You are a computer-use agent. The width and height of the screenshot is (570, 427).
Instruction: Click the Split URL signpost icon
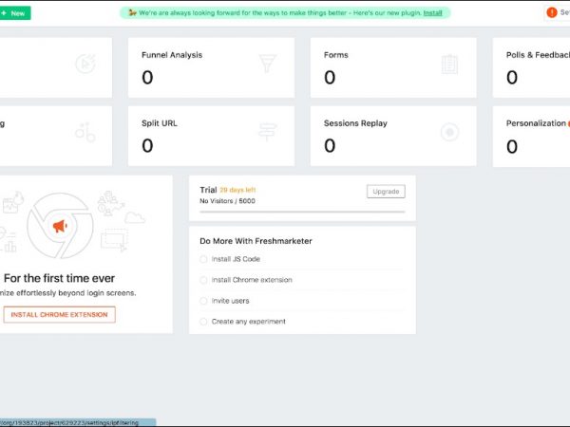(x=267, y=132)
